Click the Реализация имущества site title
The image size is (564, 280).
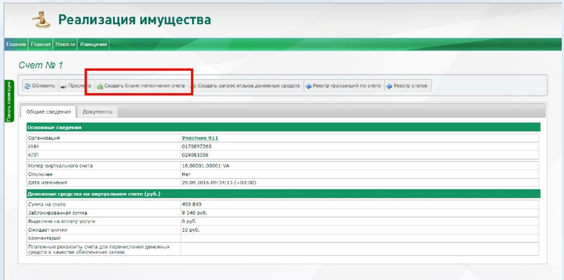[x=135, y=20]
